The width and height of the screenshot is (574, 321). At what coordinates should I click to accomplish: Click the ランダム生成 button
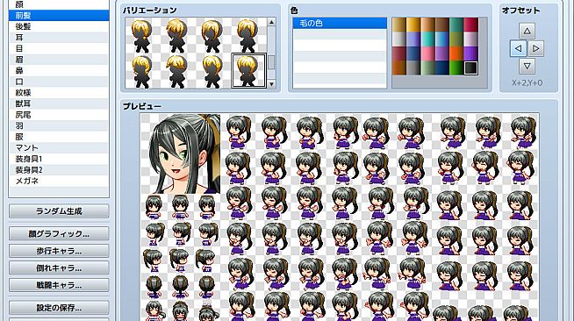point(59,211)
